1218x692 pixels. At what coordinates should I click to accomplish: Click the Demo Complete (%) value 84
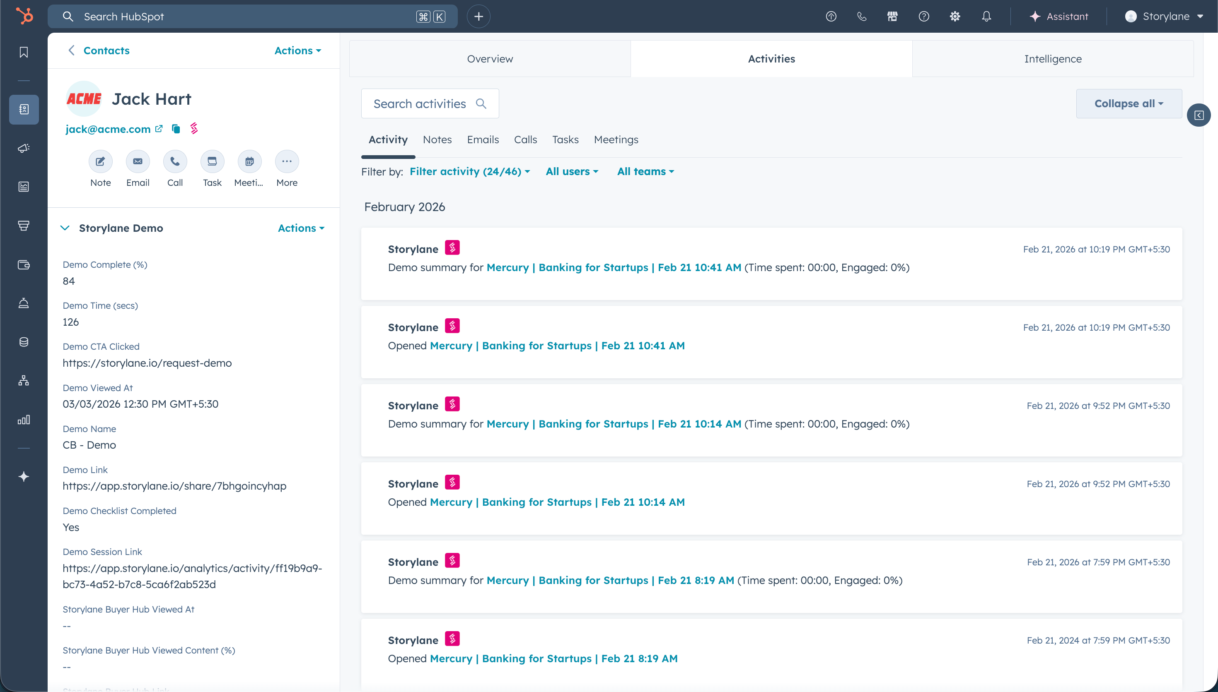(68, 281)
